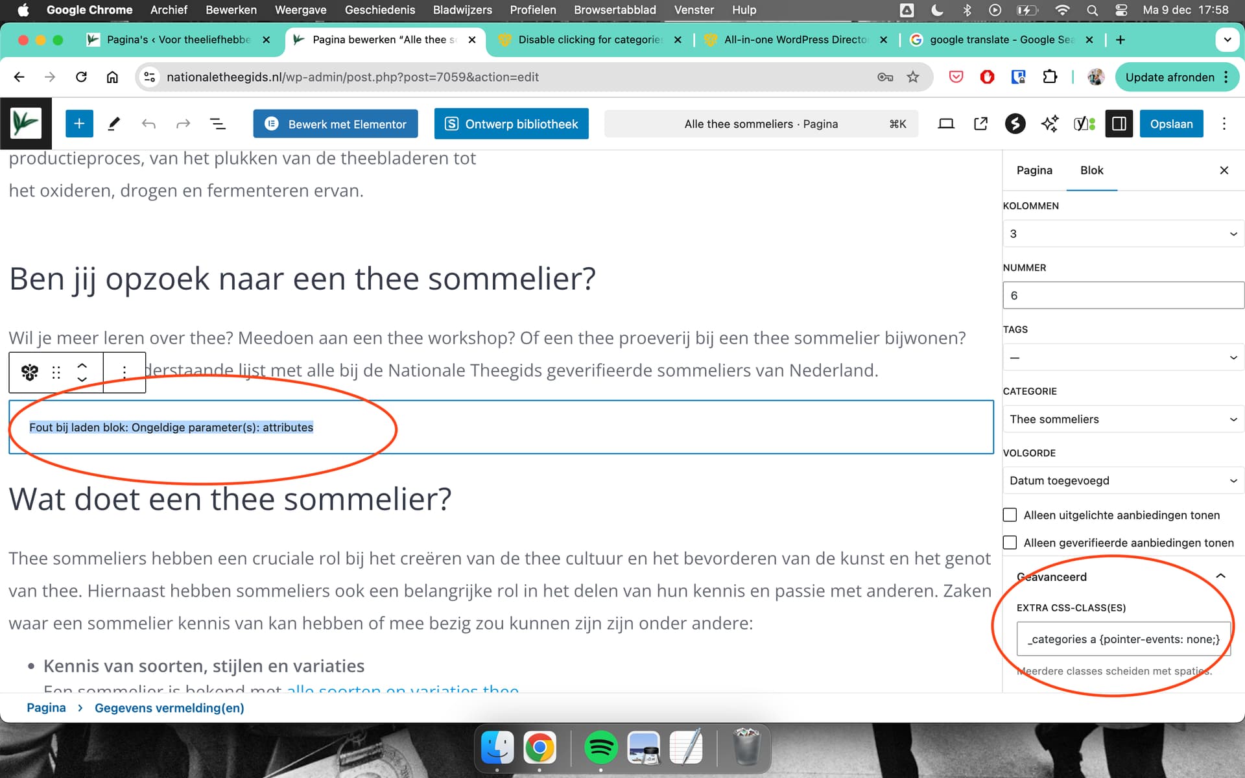The height and width of the screenshot is (778, 1245).
Task: Open the Geschiedenis menu
Action: coord(380,10)
